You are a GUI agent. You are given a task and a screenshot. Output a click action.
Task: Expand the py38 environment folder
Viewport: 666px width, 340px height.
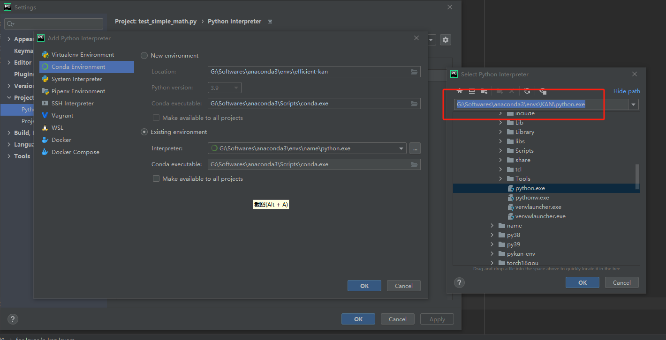point(492,235)
